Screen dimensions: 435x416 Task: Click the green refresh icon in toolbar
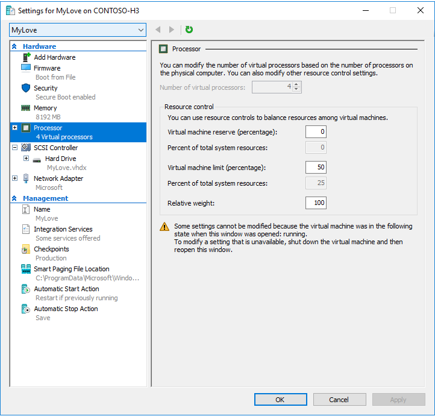click(189, 30)
